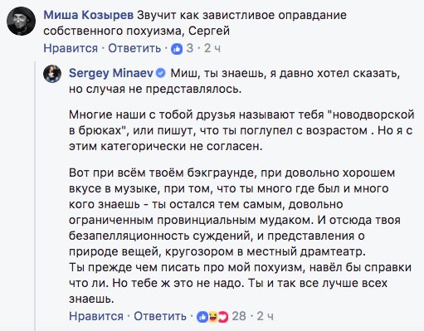Open the 2 ч timestamp of first comment
This screenshot has height=331, width=424.
pyautogui.click(x=212, y=48)
